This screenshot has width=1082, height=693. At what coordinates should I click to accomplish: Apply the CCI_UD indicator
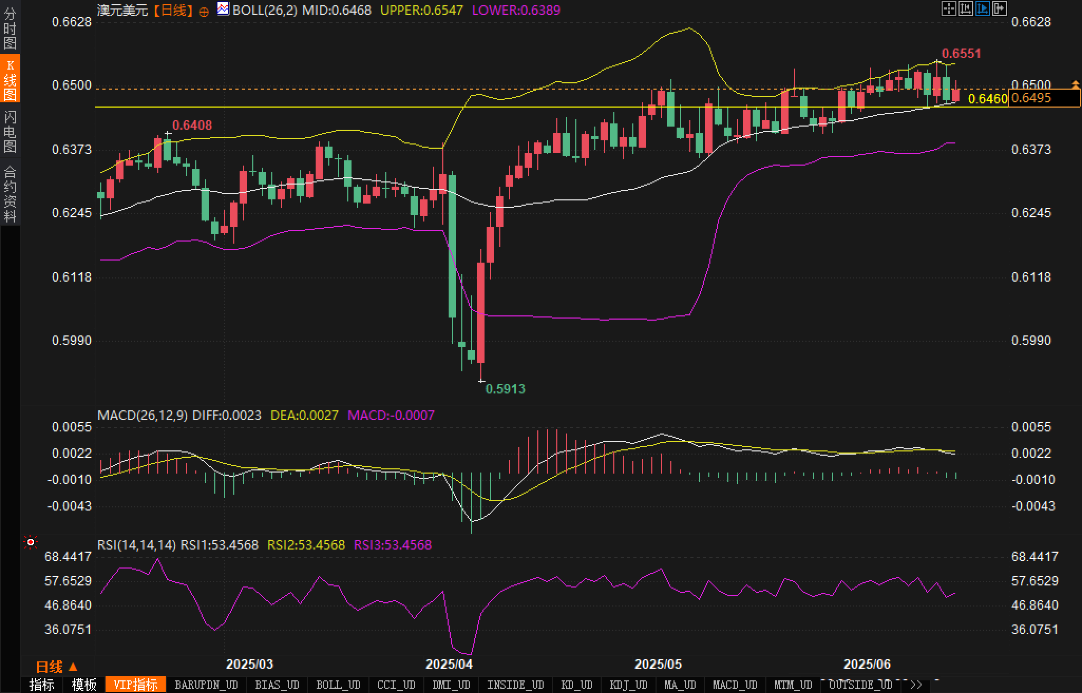[396, 685]
